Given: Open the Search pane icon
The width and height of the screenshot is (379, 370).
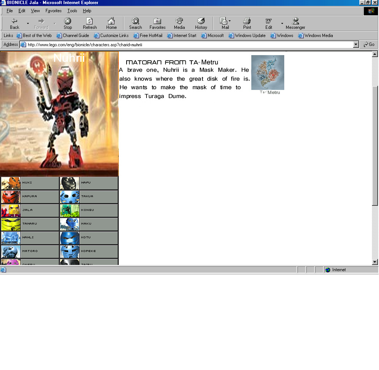Looking at the screenshot, I should point(135,21).
